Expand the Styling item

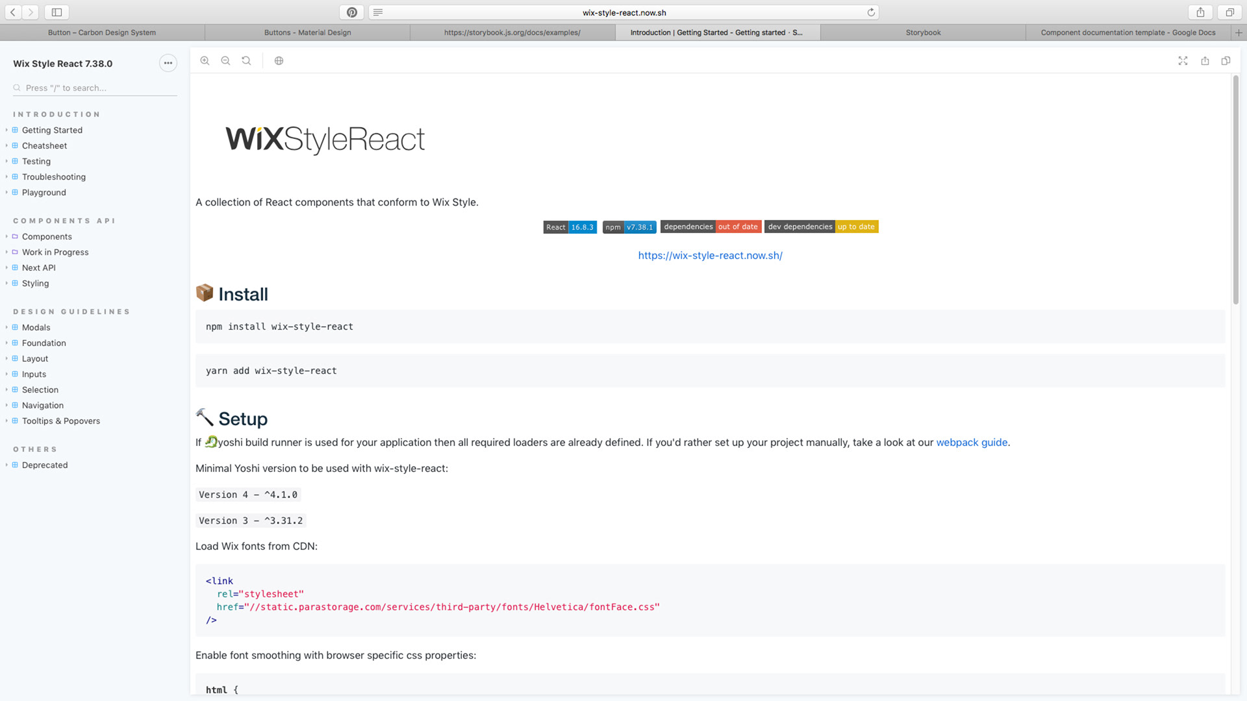35,283
